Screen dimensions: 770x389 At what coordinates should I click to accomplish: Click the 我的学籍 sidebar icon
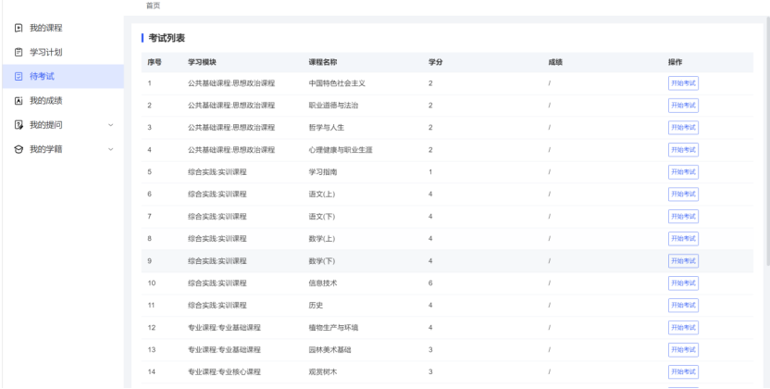(x=19, y=149)
